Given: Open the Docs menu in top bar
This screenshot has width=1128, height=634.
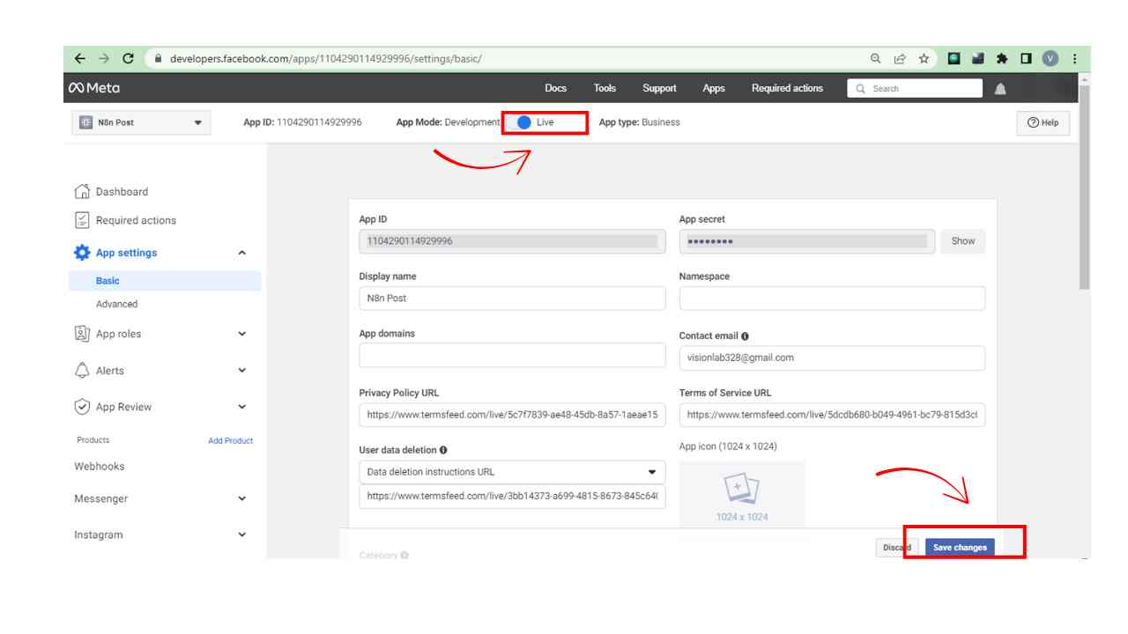Looking at the screenshot, I should pos(555,88).
